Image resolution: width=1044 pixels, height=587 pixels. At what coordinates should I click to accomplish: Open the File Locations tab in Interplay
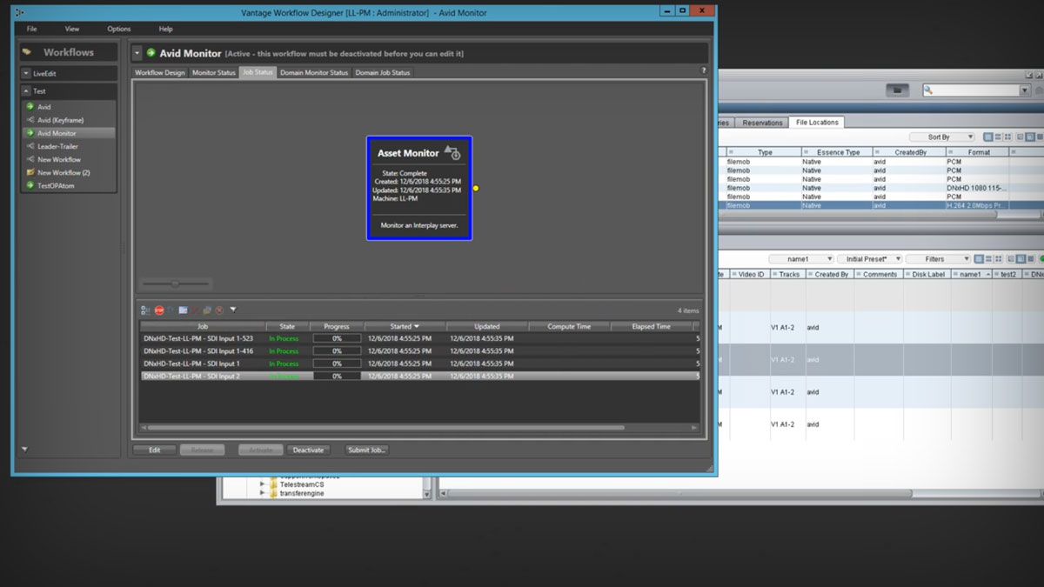817,123
